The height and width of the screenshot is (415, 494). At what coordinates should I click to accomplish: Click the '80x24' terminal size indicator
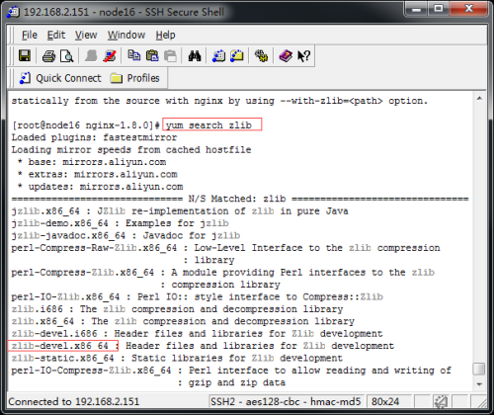pos(385,401)
